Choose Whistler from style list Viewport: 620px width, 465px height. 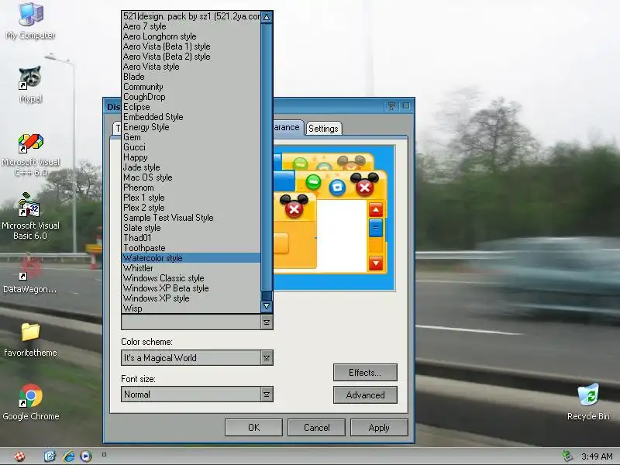191,268
